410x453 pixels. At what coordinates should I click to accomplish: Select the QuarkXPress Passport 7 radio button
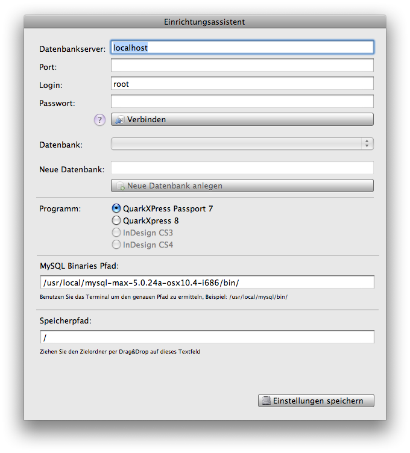(117, 208)
